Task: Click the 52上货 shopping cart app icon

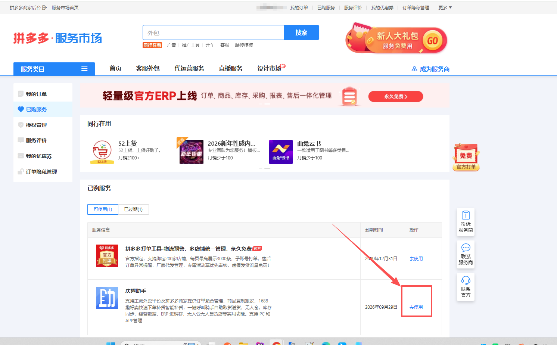Action: click(x=102, y=152)
